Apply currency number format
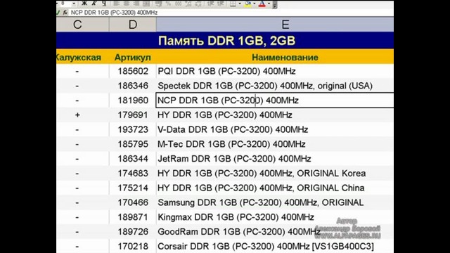 click(159, 3)
